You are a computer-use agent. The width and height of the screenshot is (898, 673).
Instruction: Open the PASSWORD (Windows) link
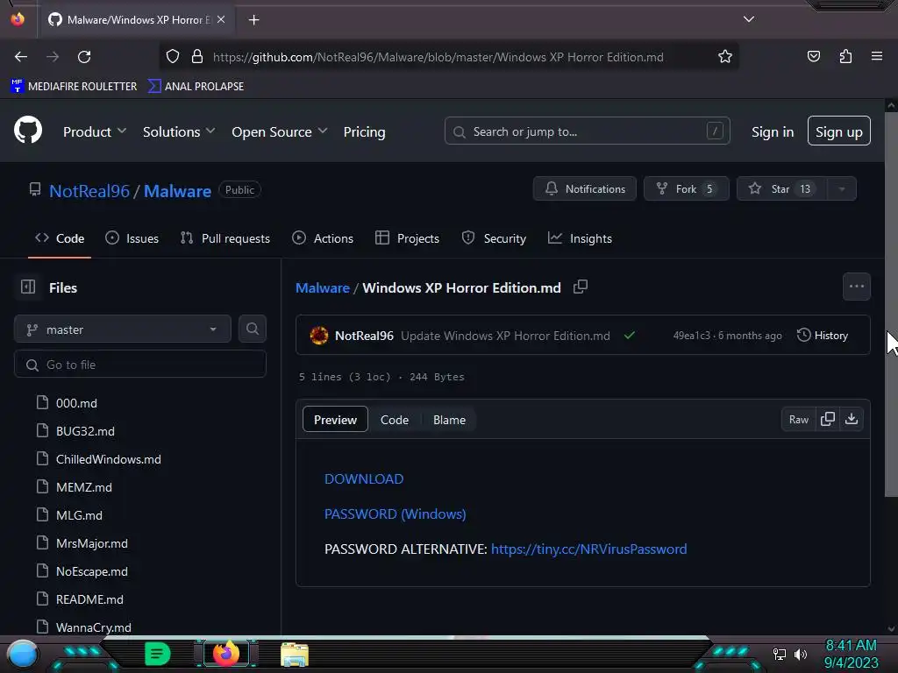coord(396,514)
